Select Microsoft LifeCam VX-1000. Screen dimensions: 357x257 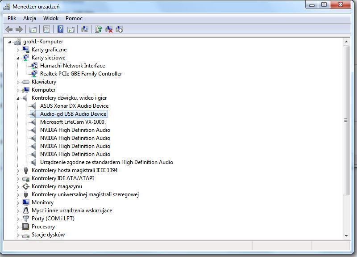[73, 122]
